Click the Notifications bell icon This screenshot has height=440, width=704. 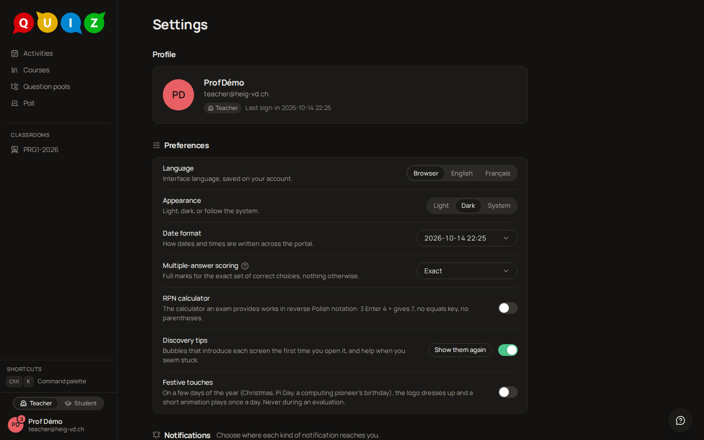(x=156, y=435)
